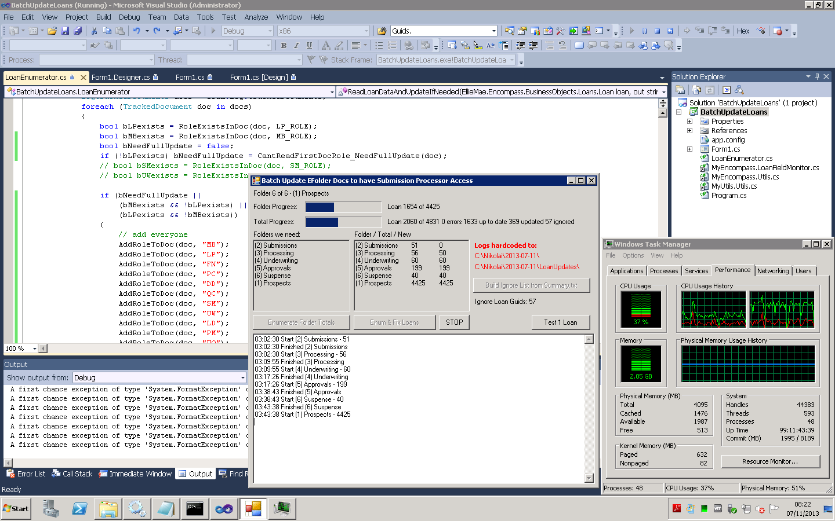Click the Increase Indent icon
Image resolution: width=835 pixels, height=521 pixels.
pos(533,45)
